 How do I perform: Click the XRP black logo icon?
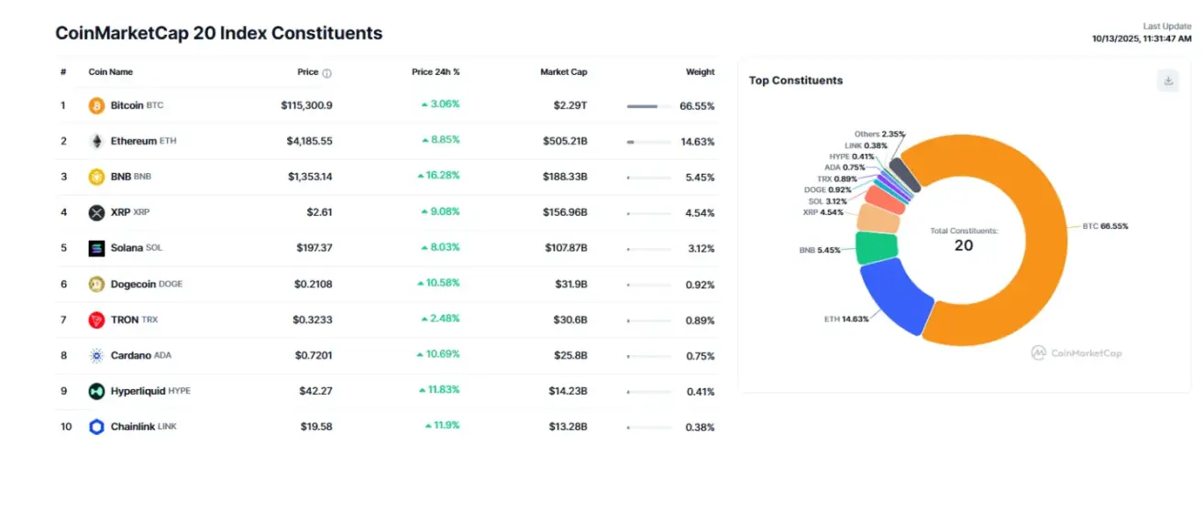click(x=96, y=212)
